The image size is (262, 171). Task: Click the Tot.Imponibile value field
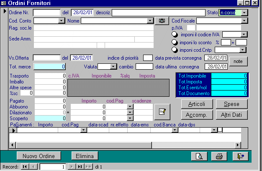pos(229,76)
